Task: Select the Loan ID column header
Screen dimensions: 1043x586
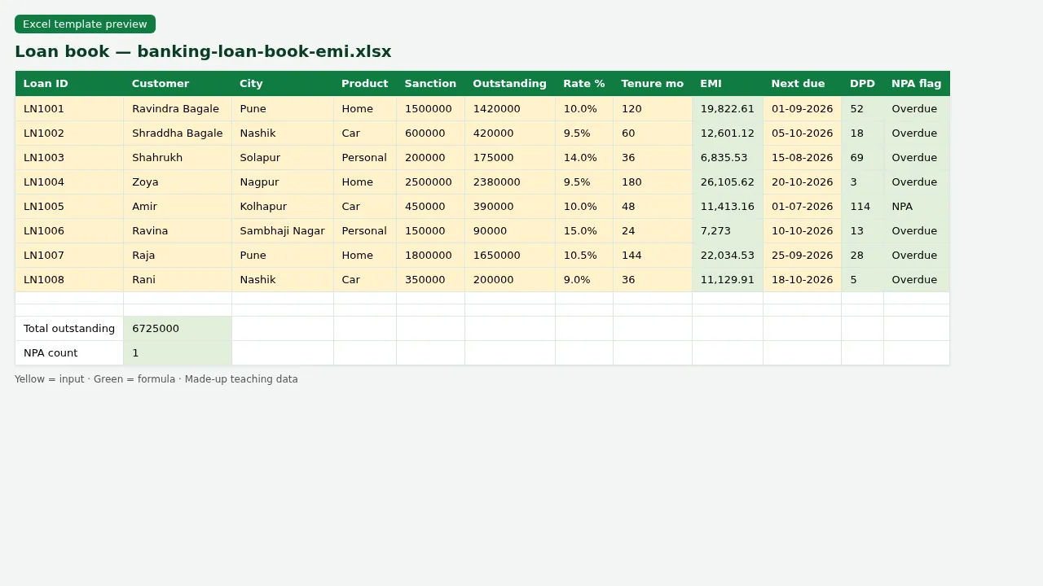Action: [x=69, y=84]
